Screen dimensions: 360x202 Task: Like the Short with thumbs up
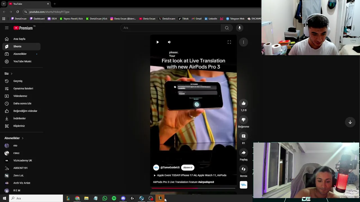tap(244, 103)
